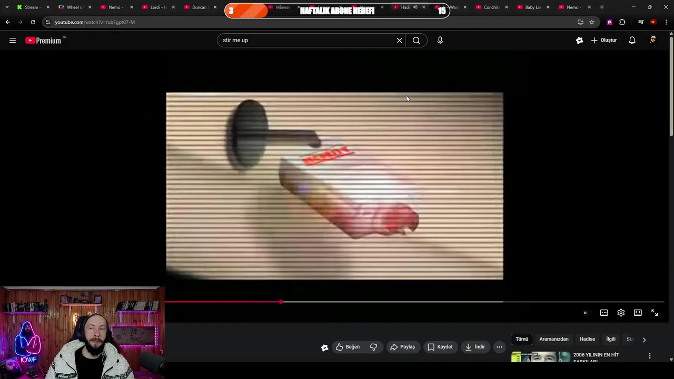This screenshot has height=379, width=674.
Task: Save video with Kaydet button
Action: click(x=440, y=347)
